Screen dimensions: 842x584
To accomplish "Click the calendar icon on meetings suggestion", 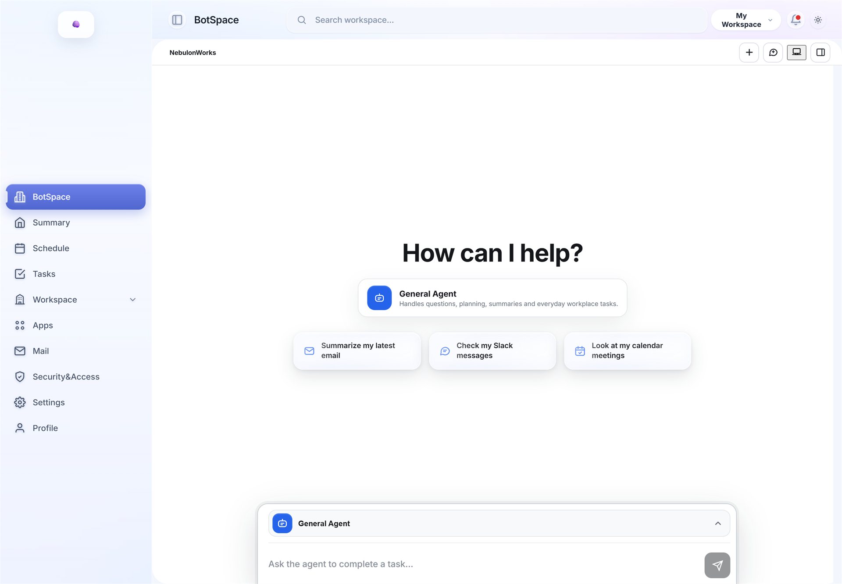I will 580,351.
